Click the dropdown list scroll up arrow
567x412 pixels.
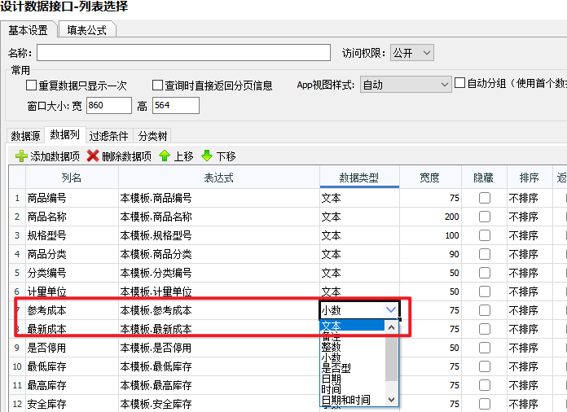pos(391,327)
